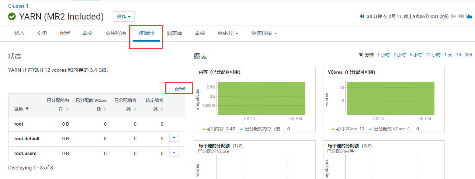Click the 可用内存 green legend swatch
Image resolution: width=475 pixels, height=179 pixels.
(x=204, y=129)
